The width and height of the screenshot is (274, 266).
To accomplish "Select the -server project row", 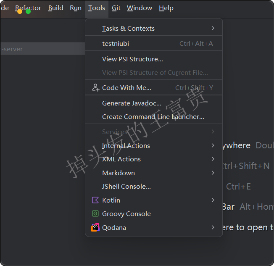I will pos(43,49).
